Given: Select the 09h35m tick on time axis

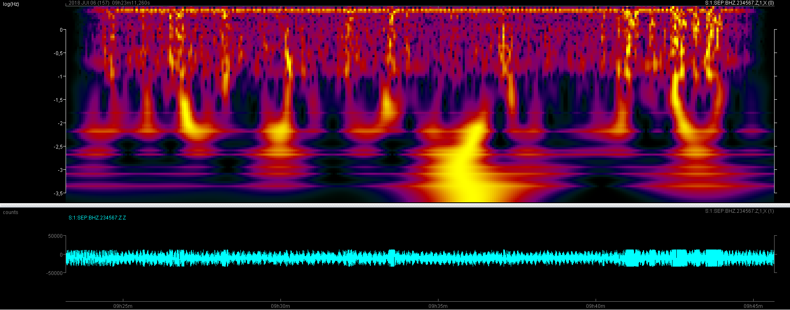Looking at the screenshot, I should 438,306.
